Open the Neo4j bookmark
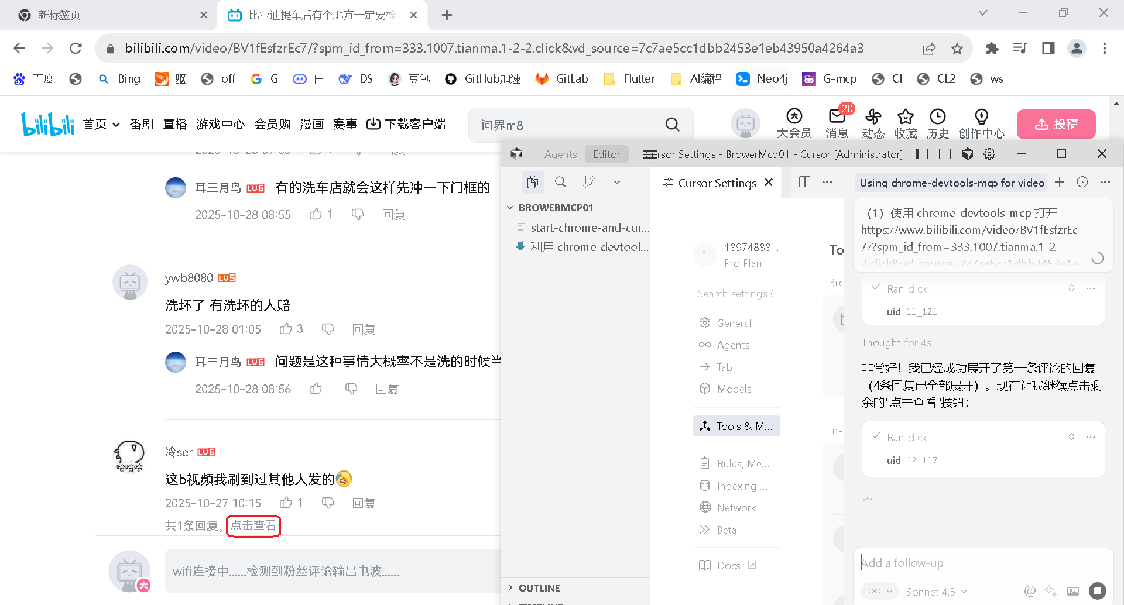This screenshot has width=1124, height=605. (762, 79)
